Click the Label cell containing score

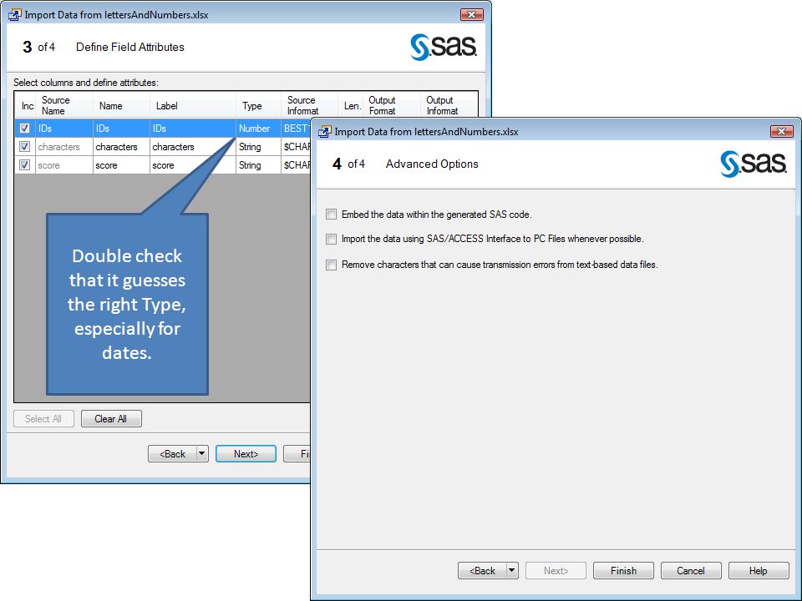click(x=193, y=165)
